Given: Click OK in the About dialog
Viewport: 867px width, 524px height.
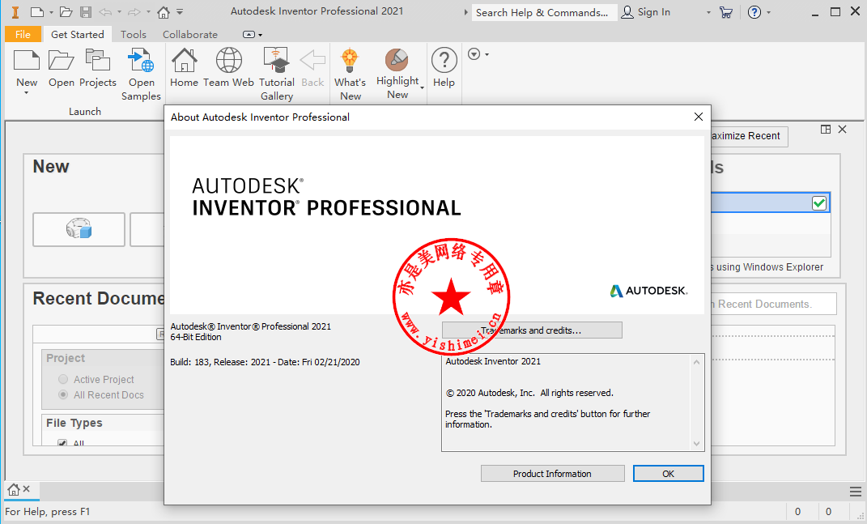Looking at the screenshot, I should (668, 474).
